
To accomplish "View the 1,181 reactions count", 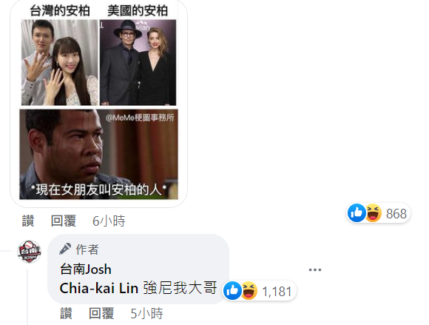I will [x=277, y=292].
